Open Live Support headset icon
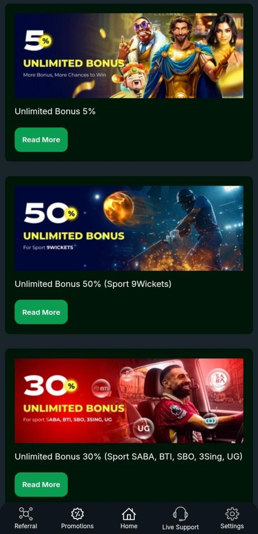 pyautogui.click(x=180, y=514)
